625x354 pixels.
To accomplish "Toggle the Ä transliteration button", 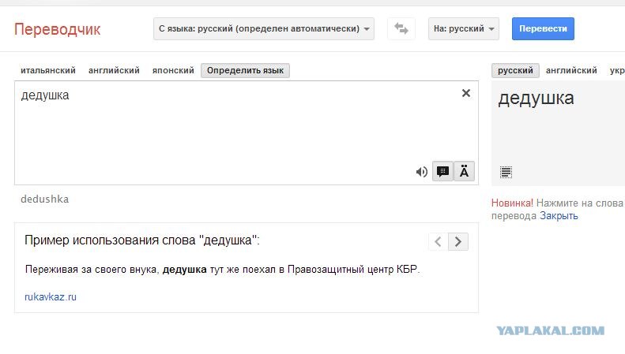I will (x=465, y=172).
